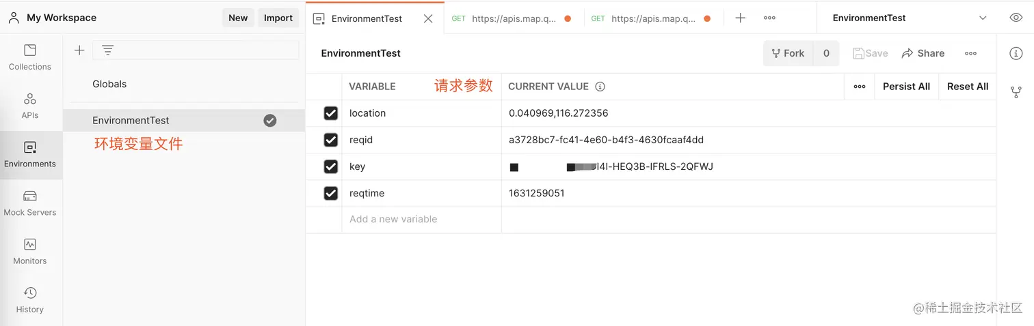Click the Fork button
This screenshot has width=1034, height=326.
click(x=788, y=53)
